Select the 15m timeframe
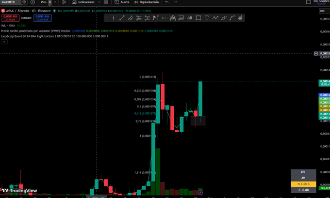Image resolution: width=330 pixels, height=198 pixels. (43, 2)
